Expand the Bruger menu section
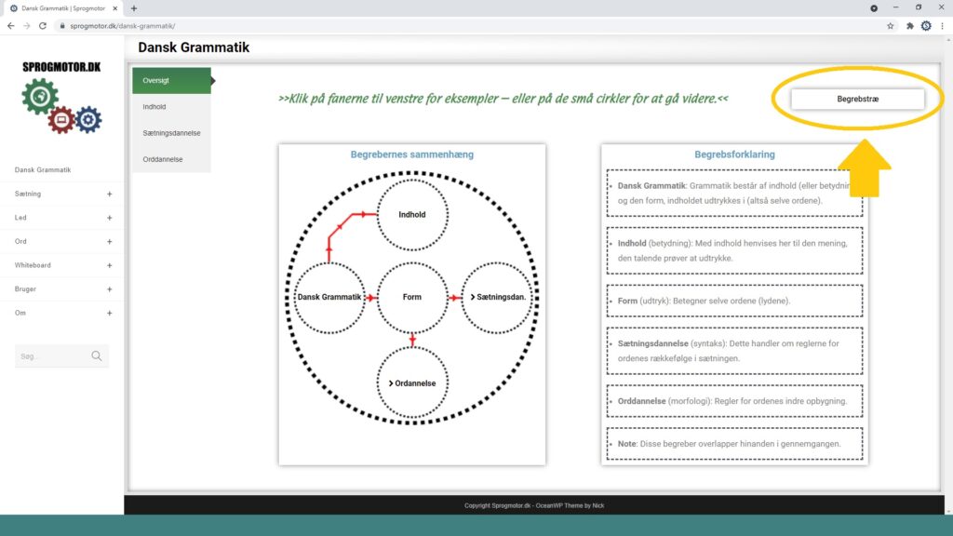This screenshot has width=953, height=536. pyautogui.click(x=110, y=289)
